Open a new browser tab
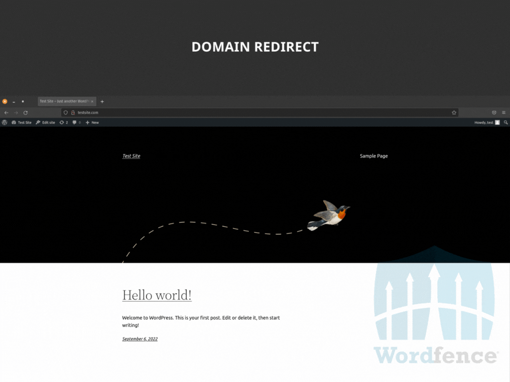This screenshot has width=510, height=382. pyautogui.click(x=102, y=101)
